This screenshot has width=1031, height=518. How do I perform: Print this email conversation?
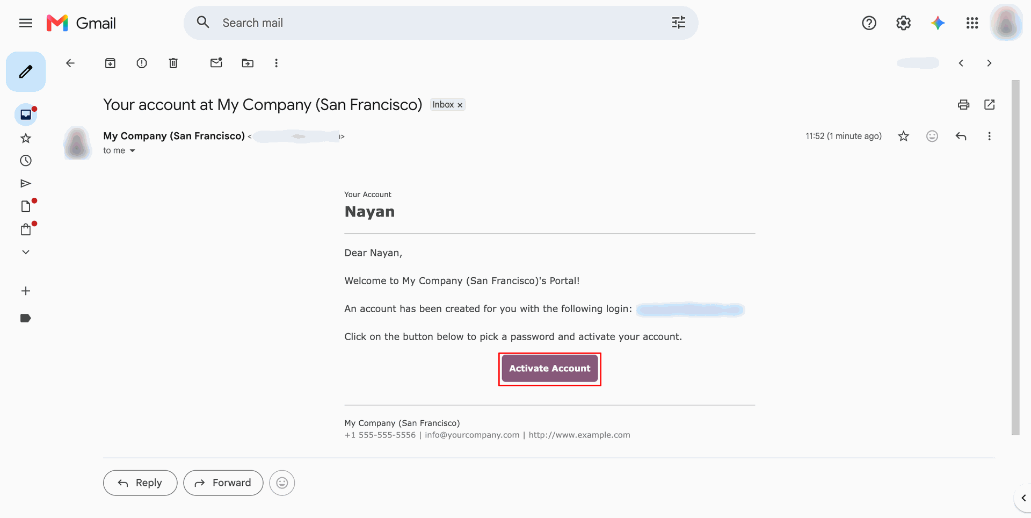[964, 105]
